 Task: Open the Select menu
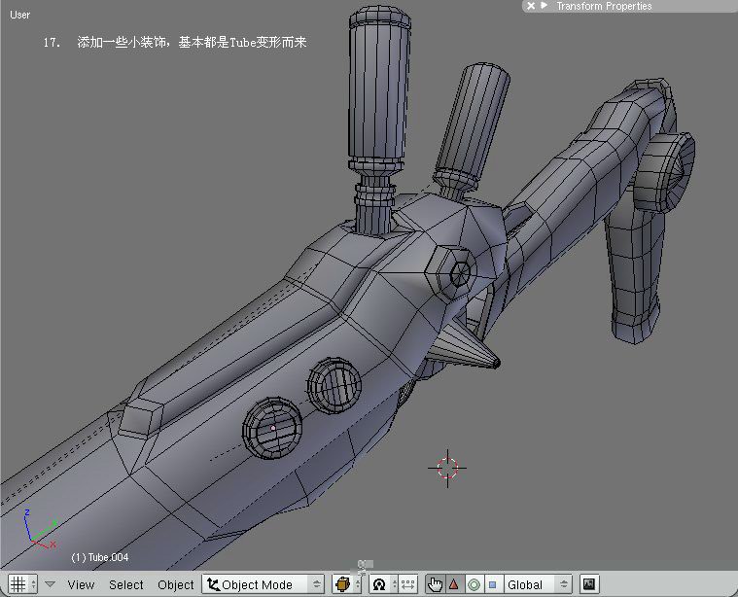[x=125, y=584]
